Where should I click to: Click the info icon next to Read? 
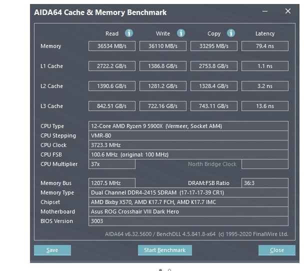click(x=129, y=33)
